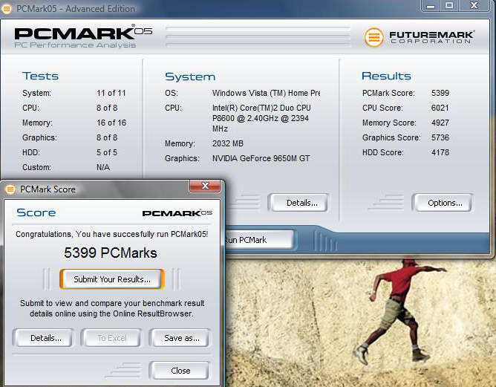
Task: Select the Tests section heading
Action: click(40, 76)
